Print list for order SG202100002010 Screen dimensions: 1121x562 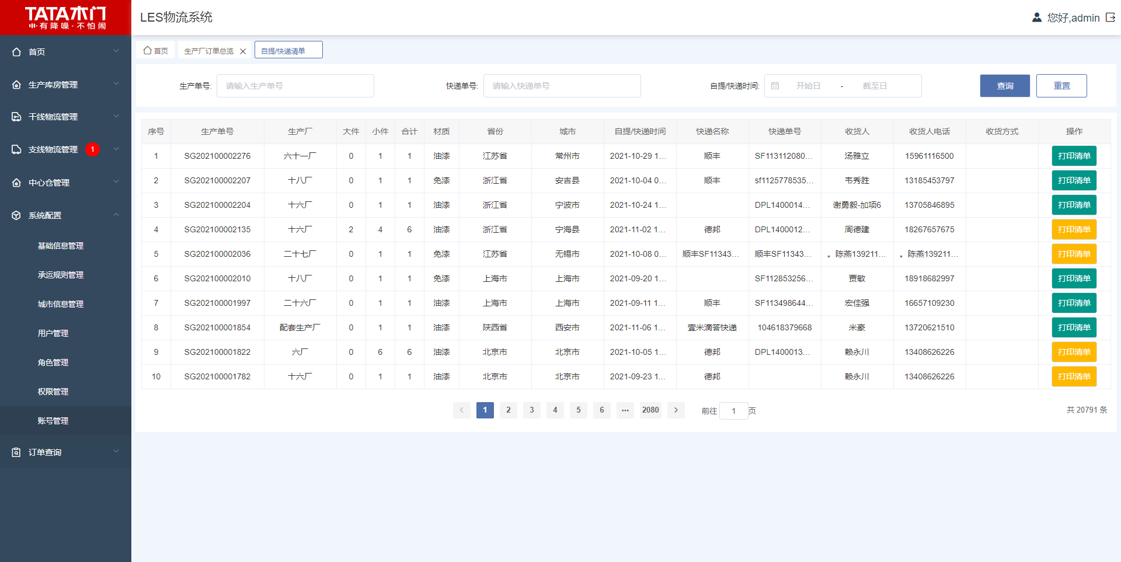1074,278
